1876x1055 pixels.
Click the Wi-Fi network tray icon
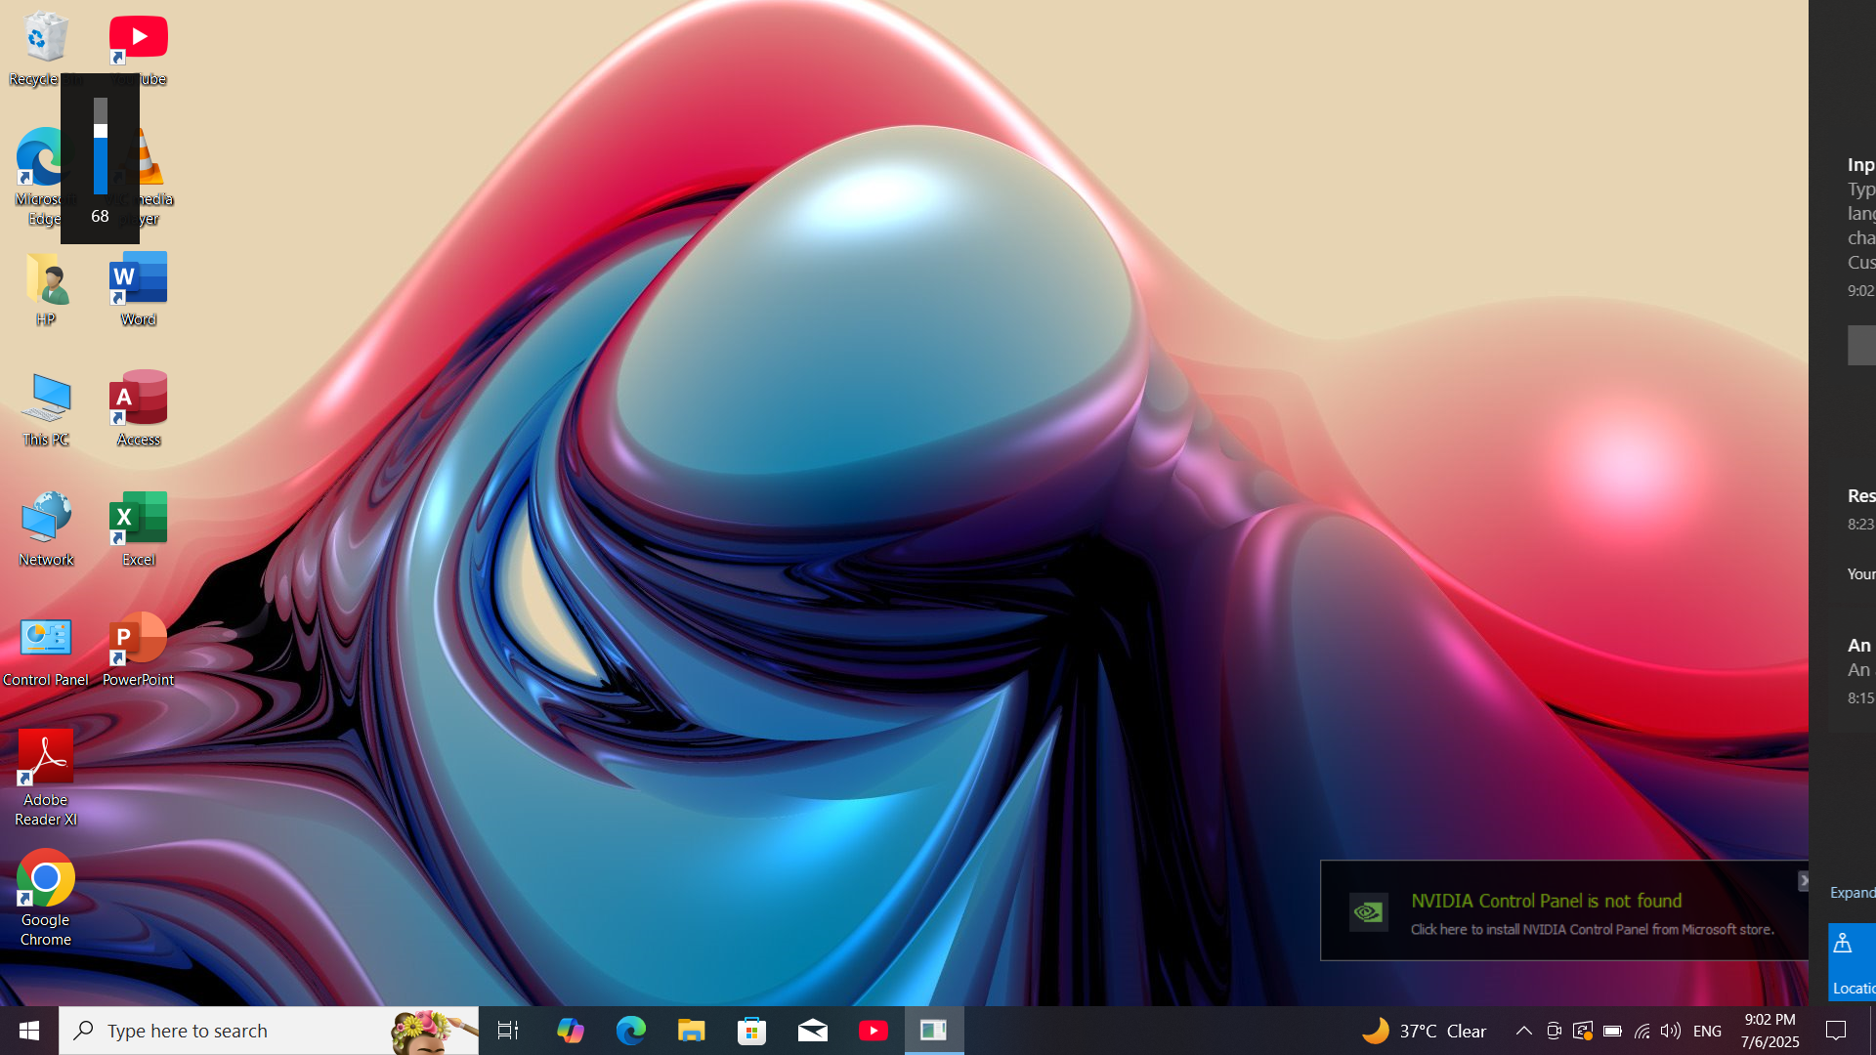coord(1642,1031)
